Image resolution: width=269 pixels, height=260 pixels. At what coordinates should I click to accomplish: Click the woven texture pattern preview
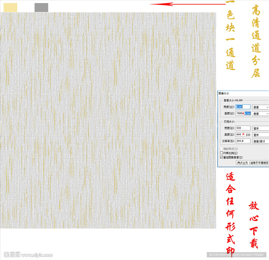(108, 120)
